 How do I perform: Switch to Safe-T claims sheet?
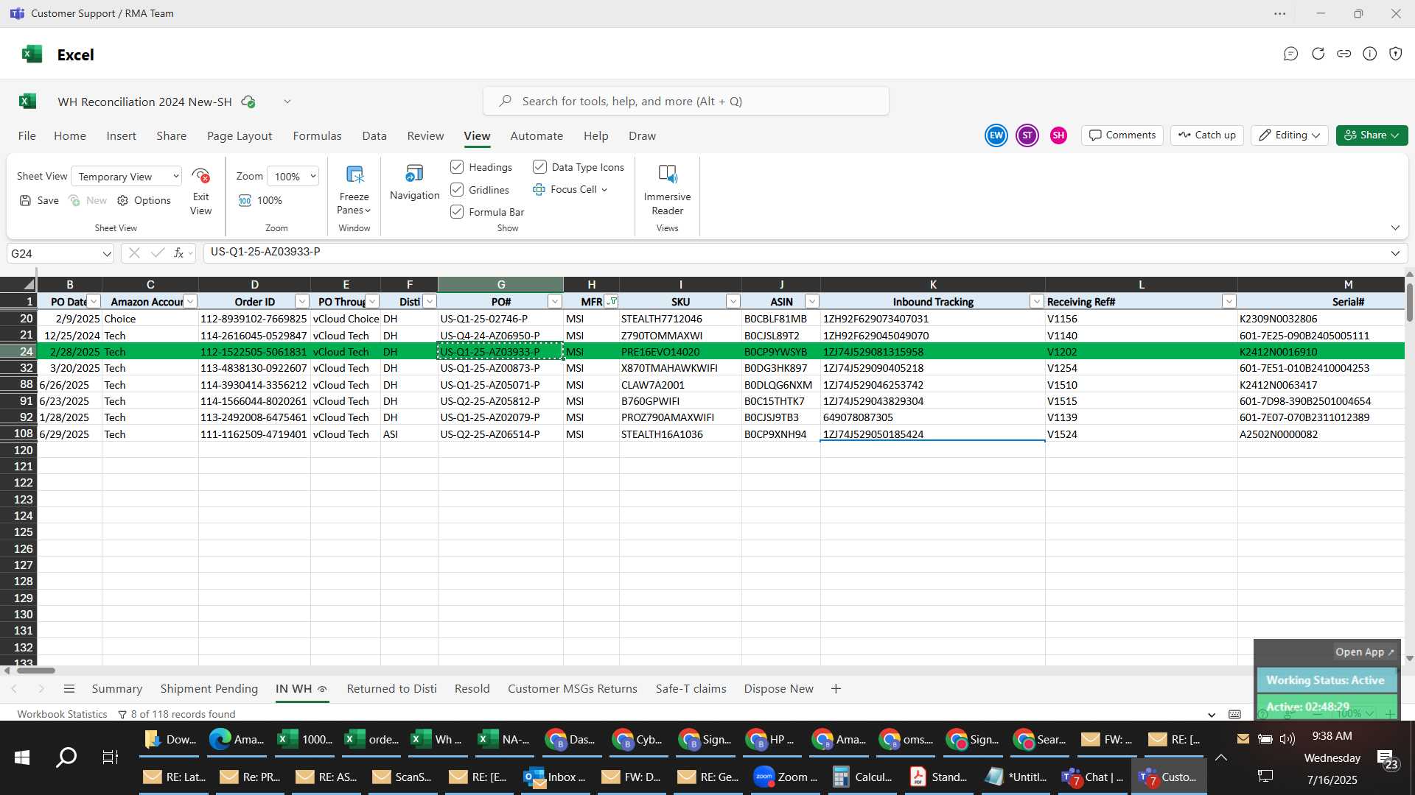point(691,689)
